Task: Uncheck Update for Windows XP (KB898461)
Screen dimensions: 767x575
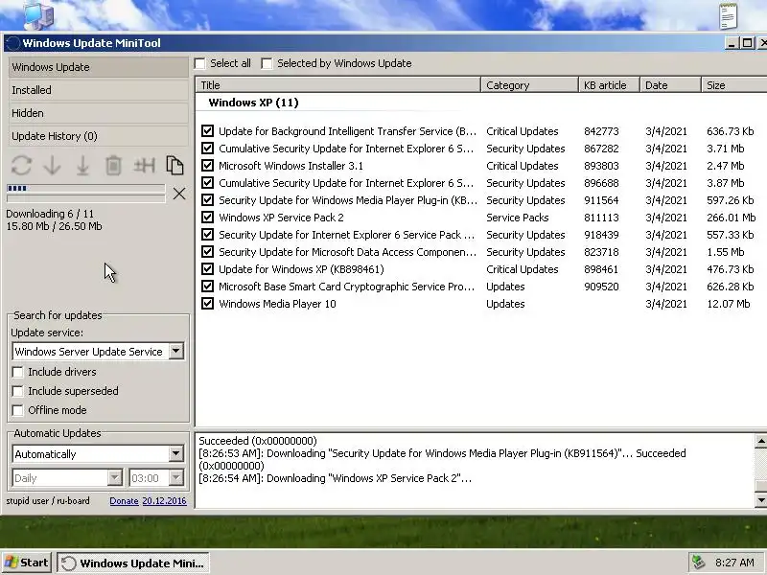Action: pos(207,269)
